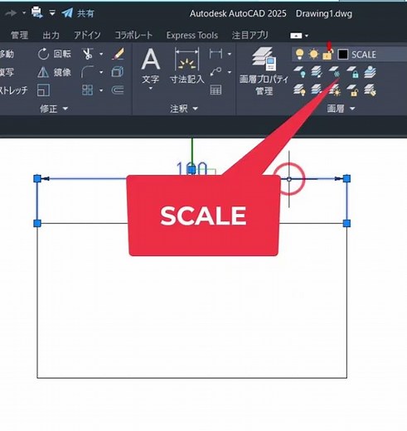Open the Quick Access Toolbar customize dropdown

[52, 12]
